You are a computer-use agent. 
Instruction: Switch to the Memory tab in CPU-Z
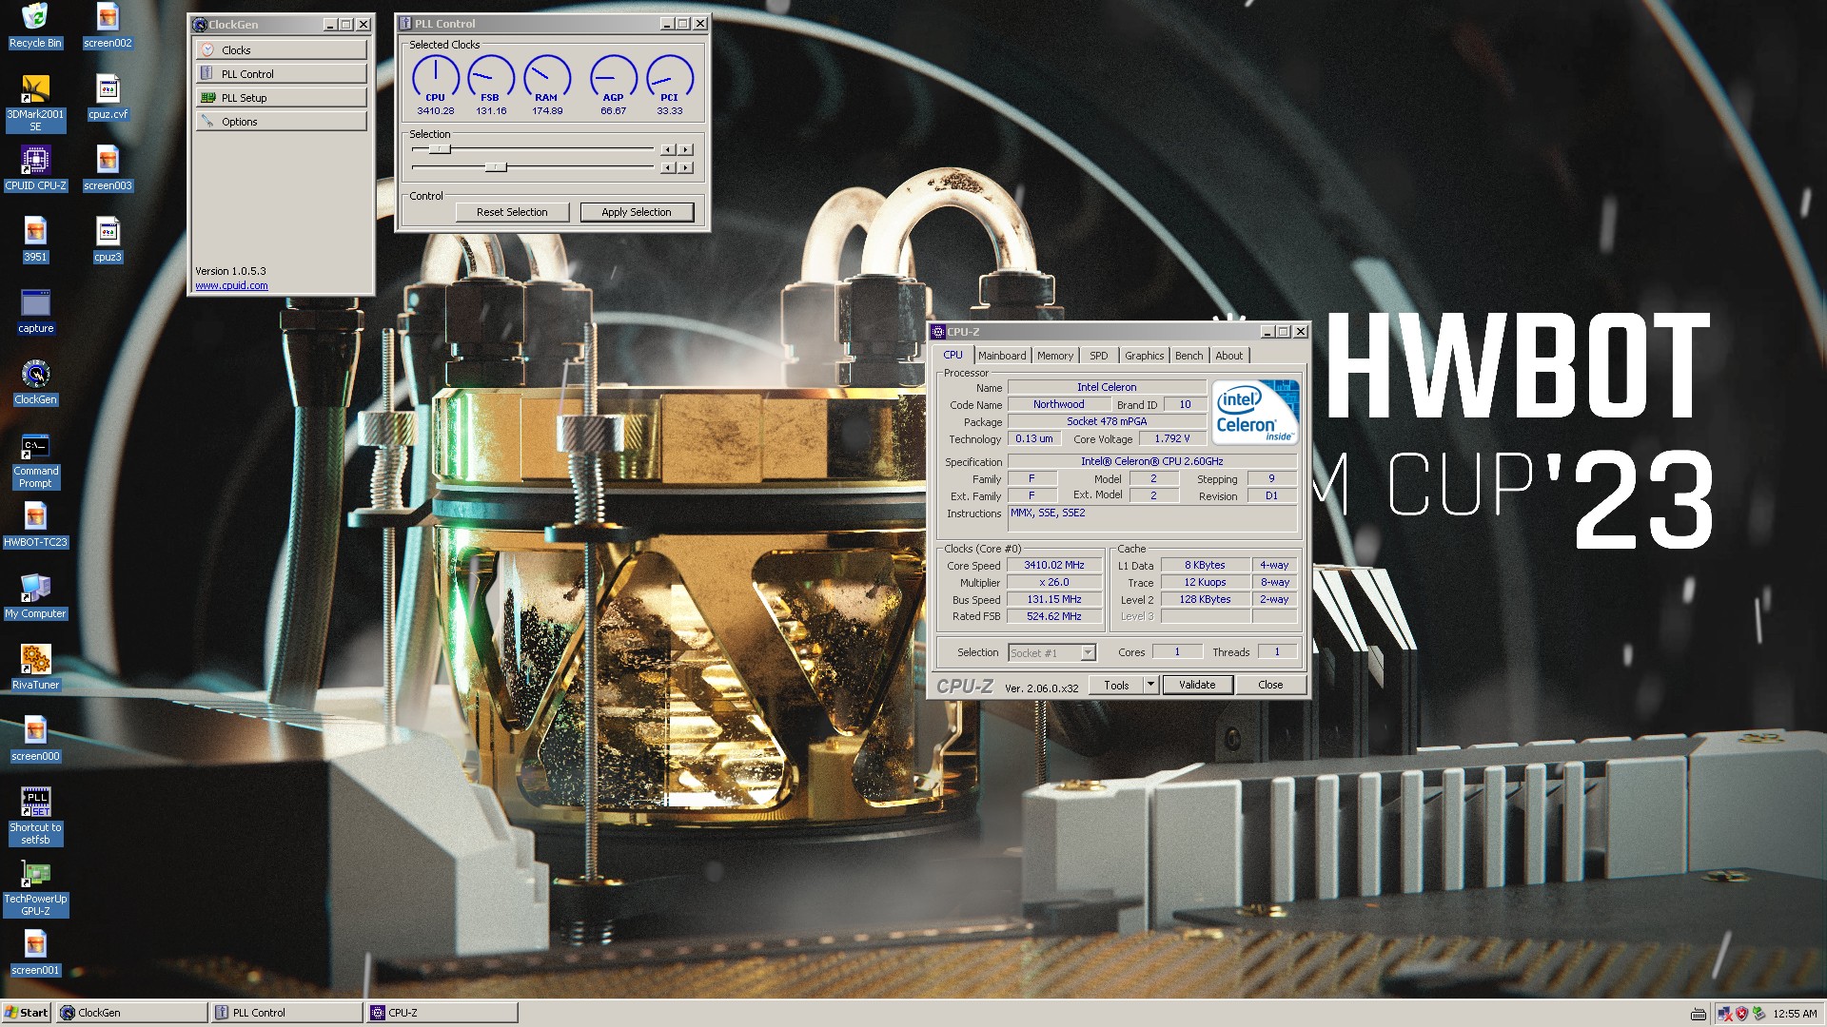(1055, 356)
